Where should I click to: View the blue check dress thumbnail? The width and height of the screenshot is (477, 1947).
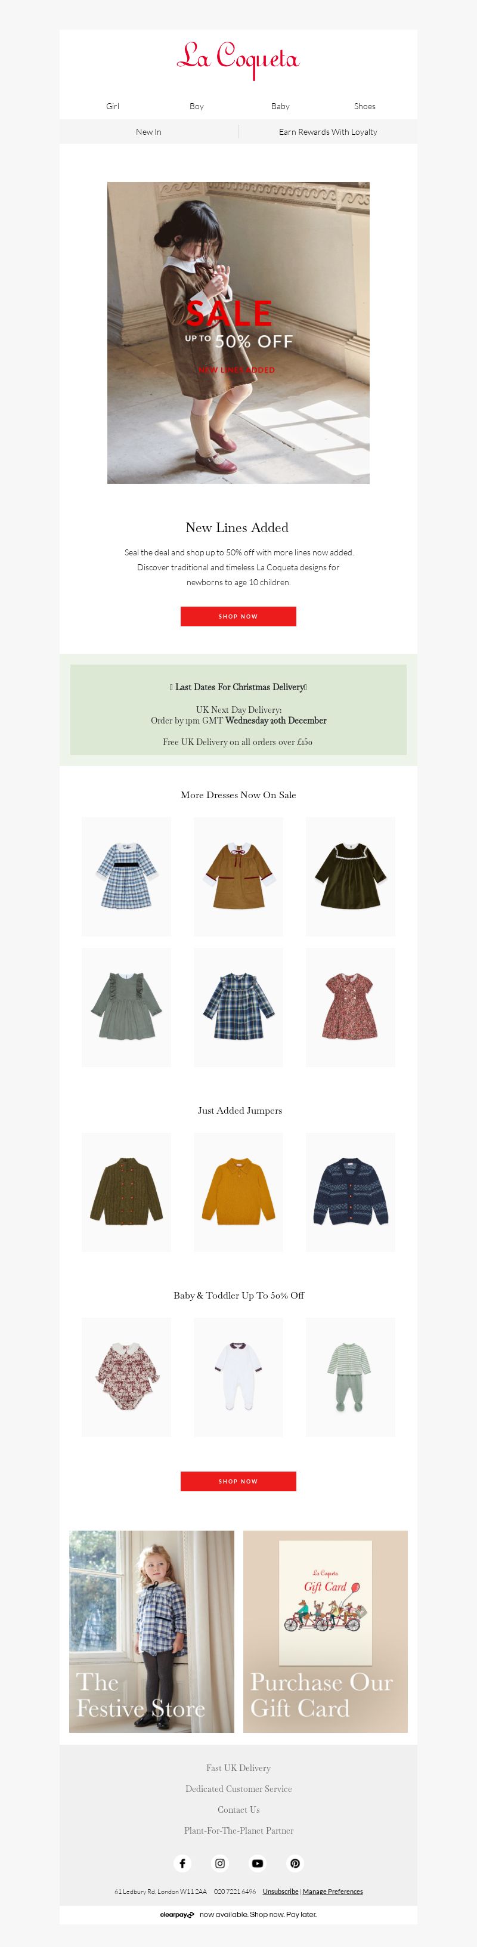(126, 876)
